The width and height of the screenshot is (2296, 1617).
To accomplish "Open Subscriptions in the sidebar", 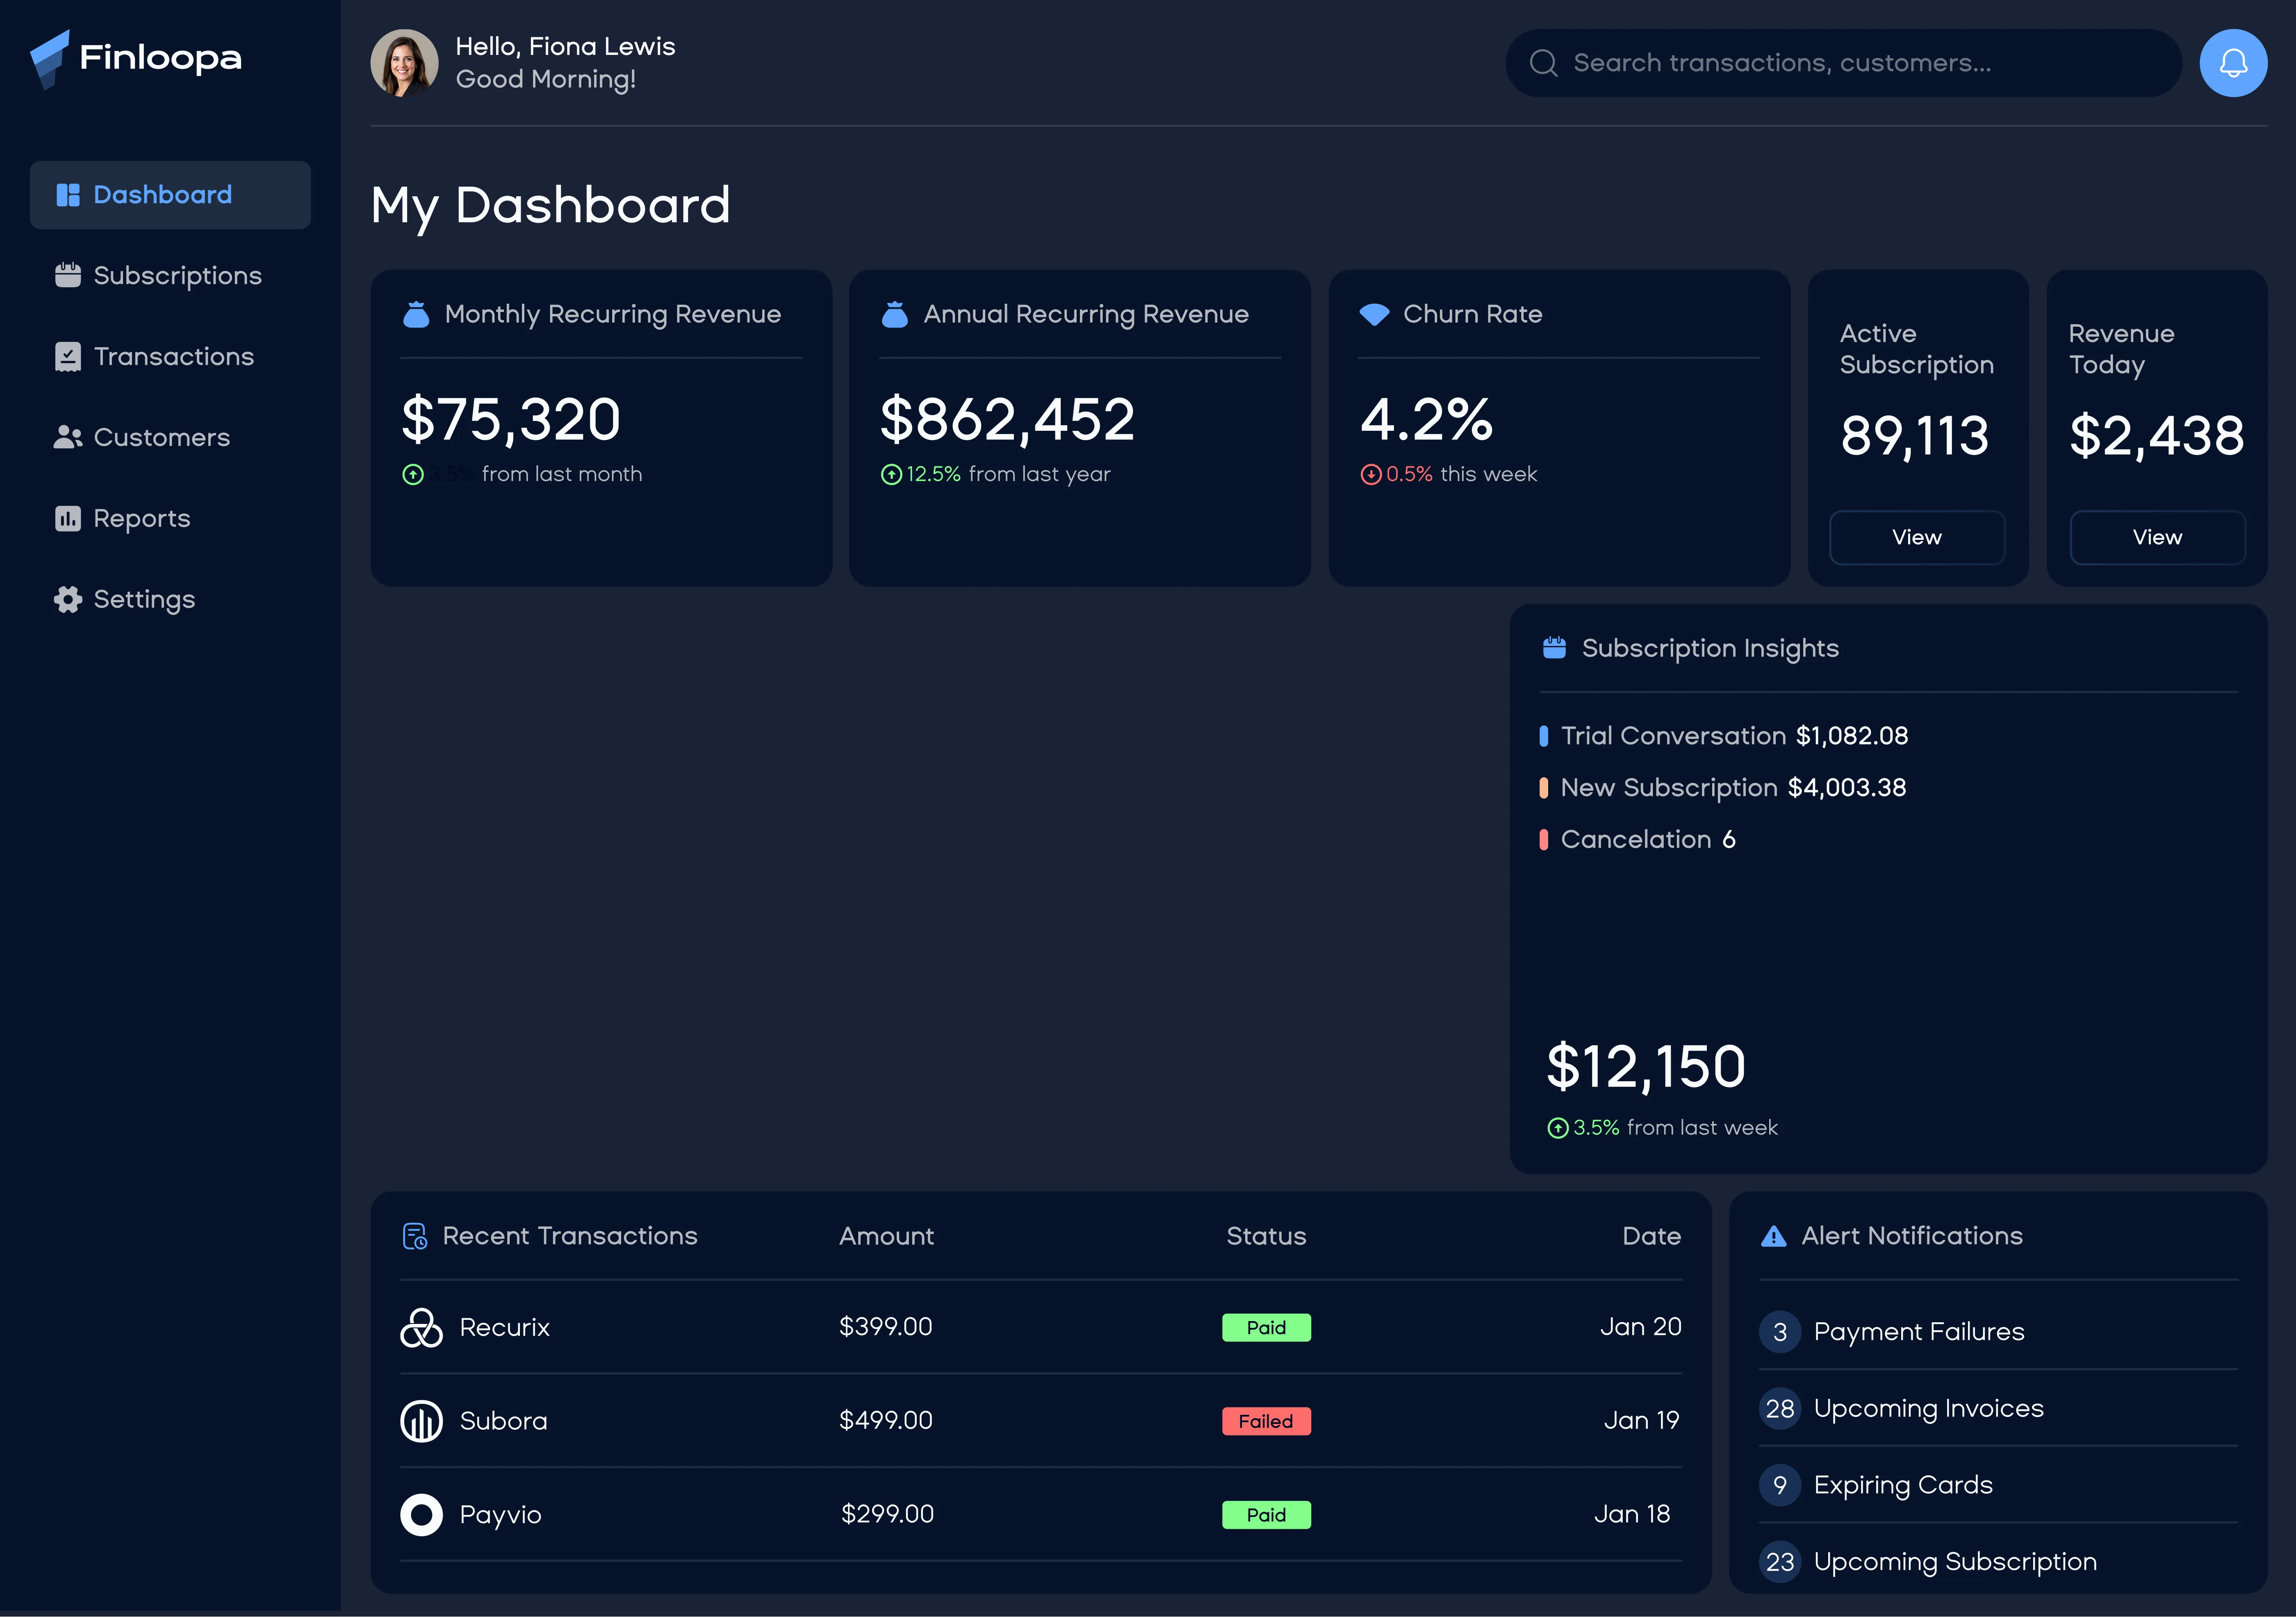I will tap(170, 275).
